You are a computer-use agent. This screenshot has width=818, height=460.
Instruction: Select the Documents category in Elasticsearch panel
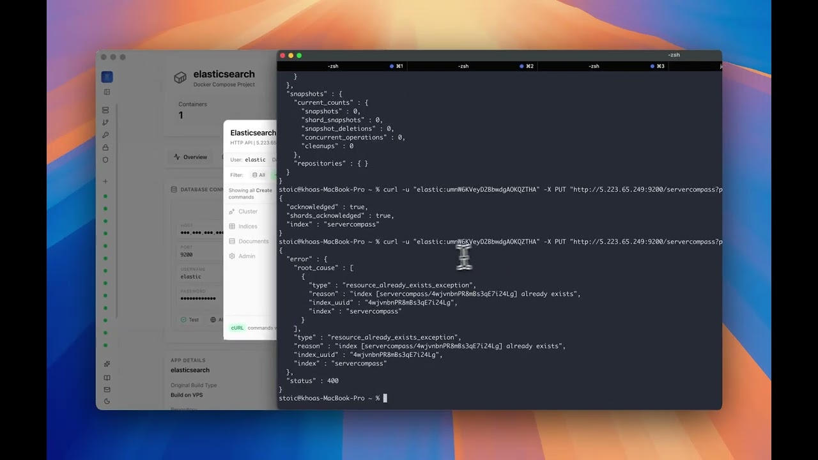[249, 241]
